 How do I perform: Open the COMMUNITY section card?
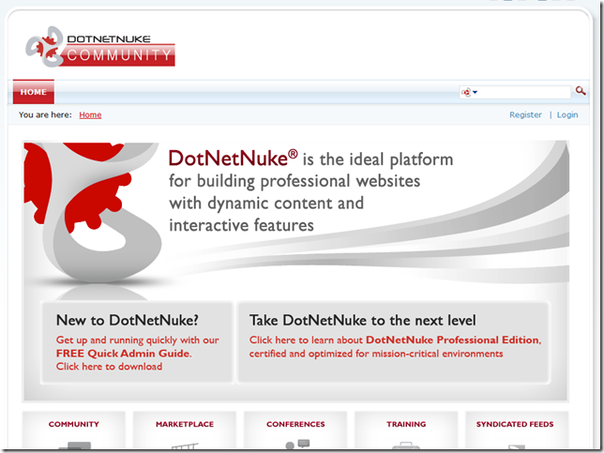coord(74,430)
